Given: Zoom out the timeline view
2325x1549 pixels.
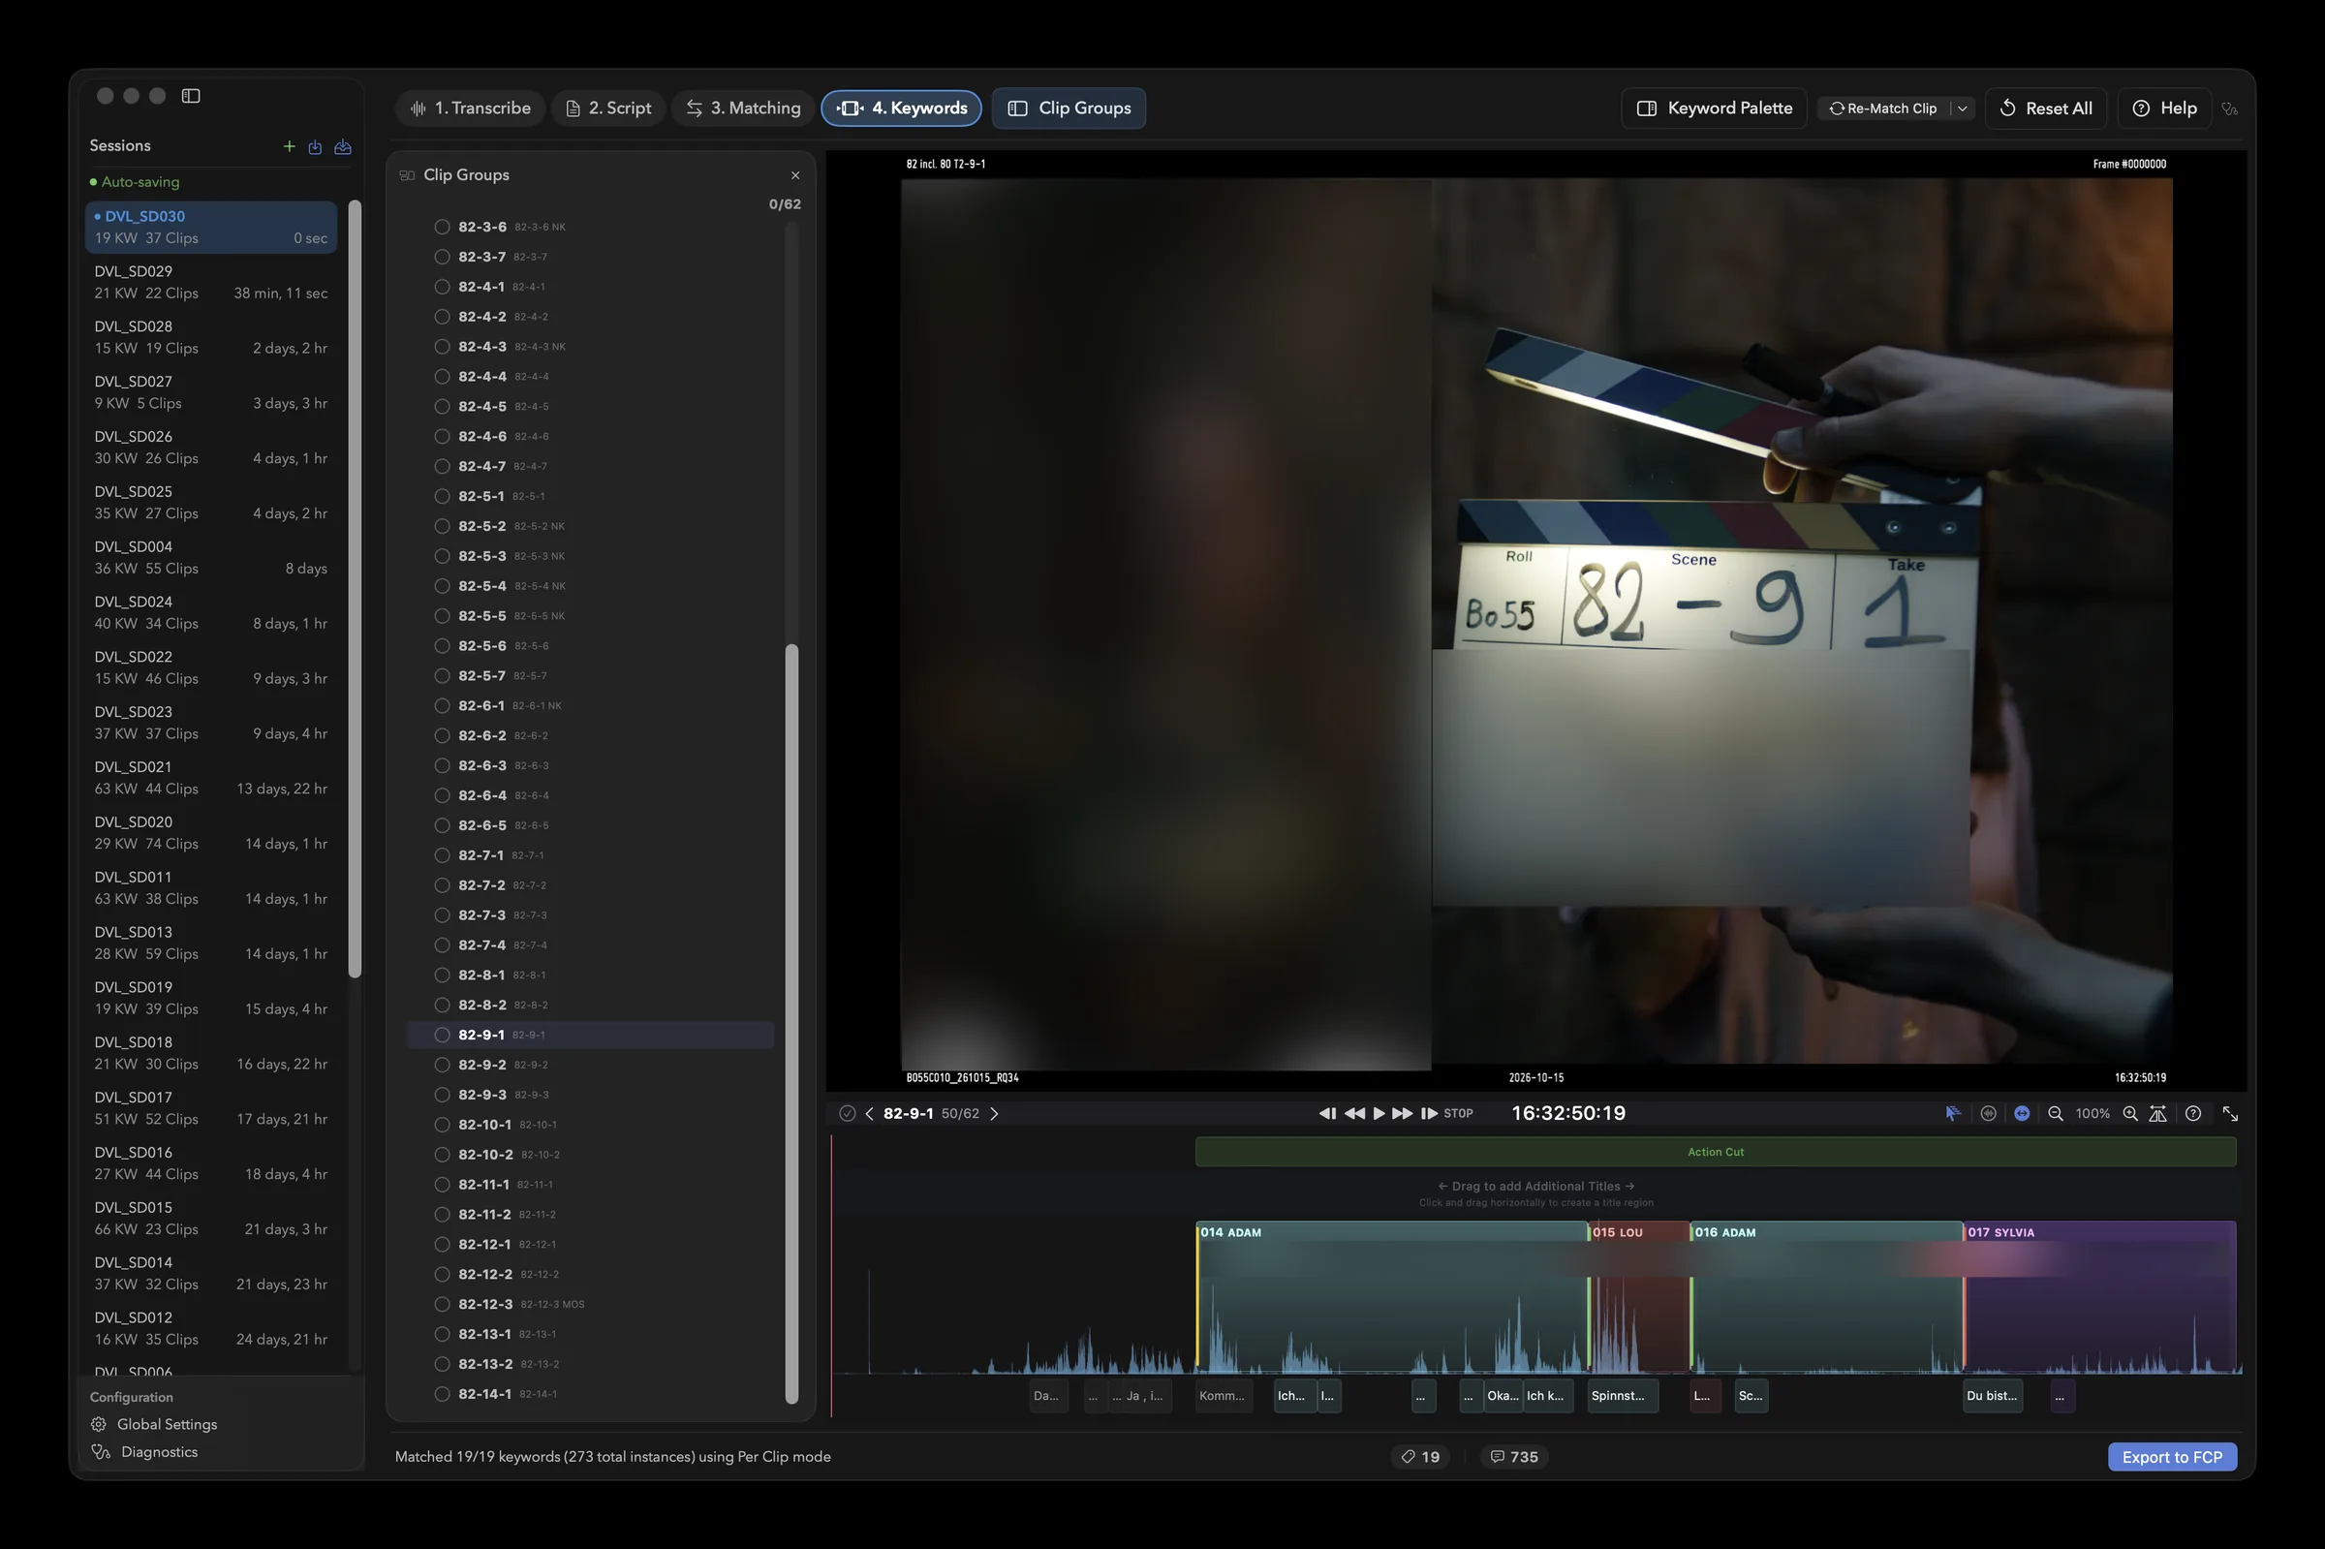Looking at the screenshot, I should pos(2056,1113).
